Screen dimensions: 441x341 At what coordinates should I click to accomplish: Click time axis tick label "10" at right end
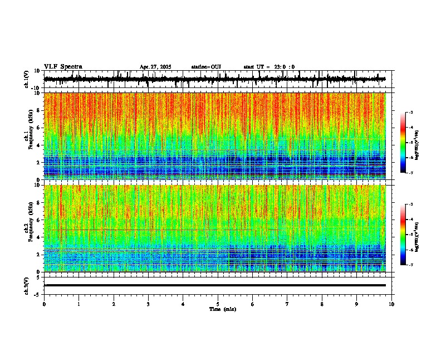pos(391,304)
